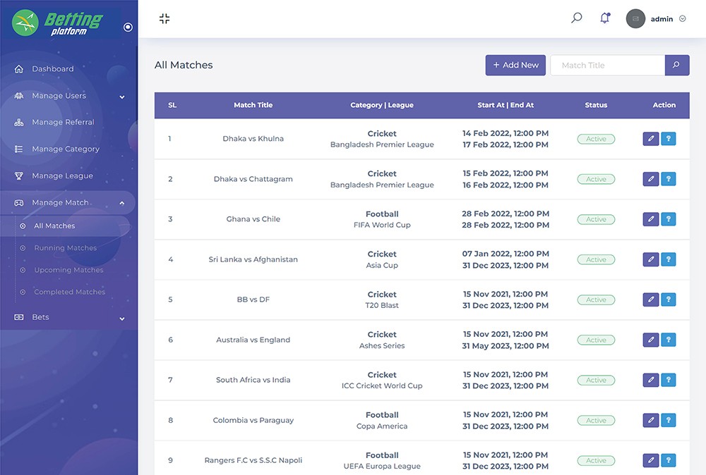Click the fullscreen toggle icon in header
The height and width of the screenshot is (475, 706).
pos(164,19)
